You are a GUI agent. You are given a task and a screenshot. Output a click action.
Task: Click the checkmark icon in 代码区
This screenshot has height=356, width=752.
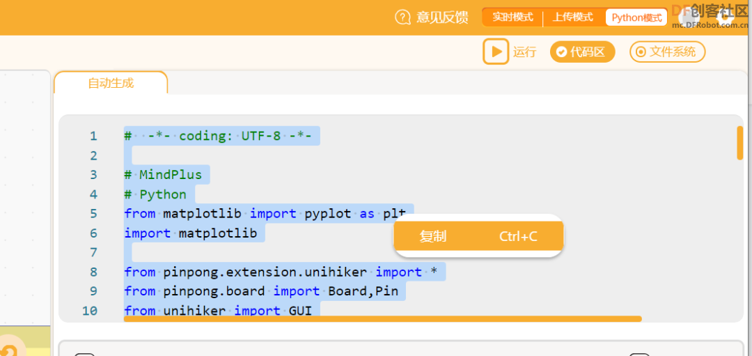point(561,52)
